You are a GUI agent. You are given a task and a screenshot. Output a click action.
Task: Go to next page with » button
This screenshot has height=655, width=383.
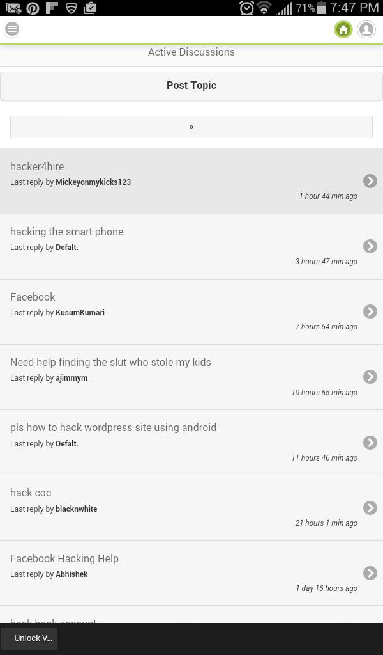click(x=191, y=127)
